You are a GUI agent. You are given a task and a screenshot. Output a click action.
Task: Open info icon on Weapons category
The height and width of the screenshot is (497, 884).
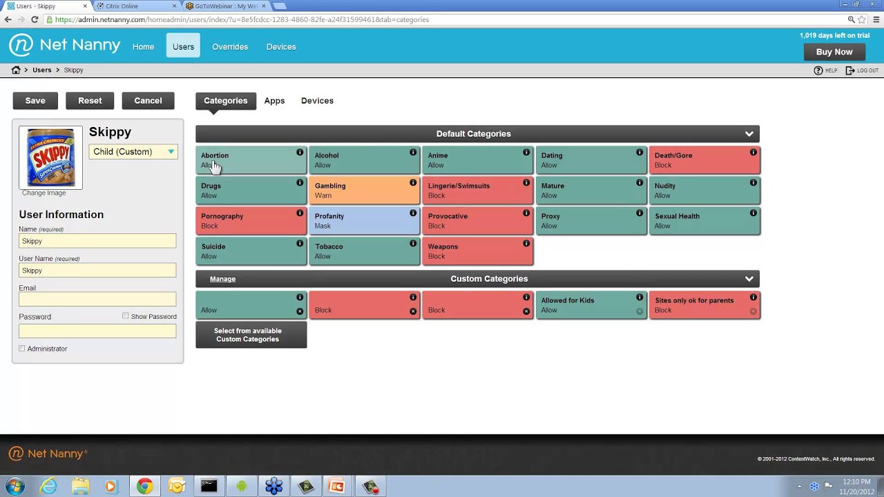pyautogui.click(x=526, y=244)
